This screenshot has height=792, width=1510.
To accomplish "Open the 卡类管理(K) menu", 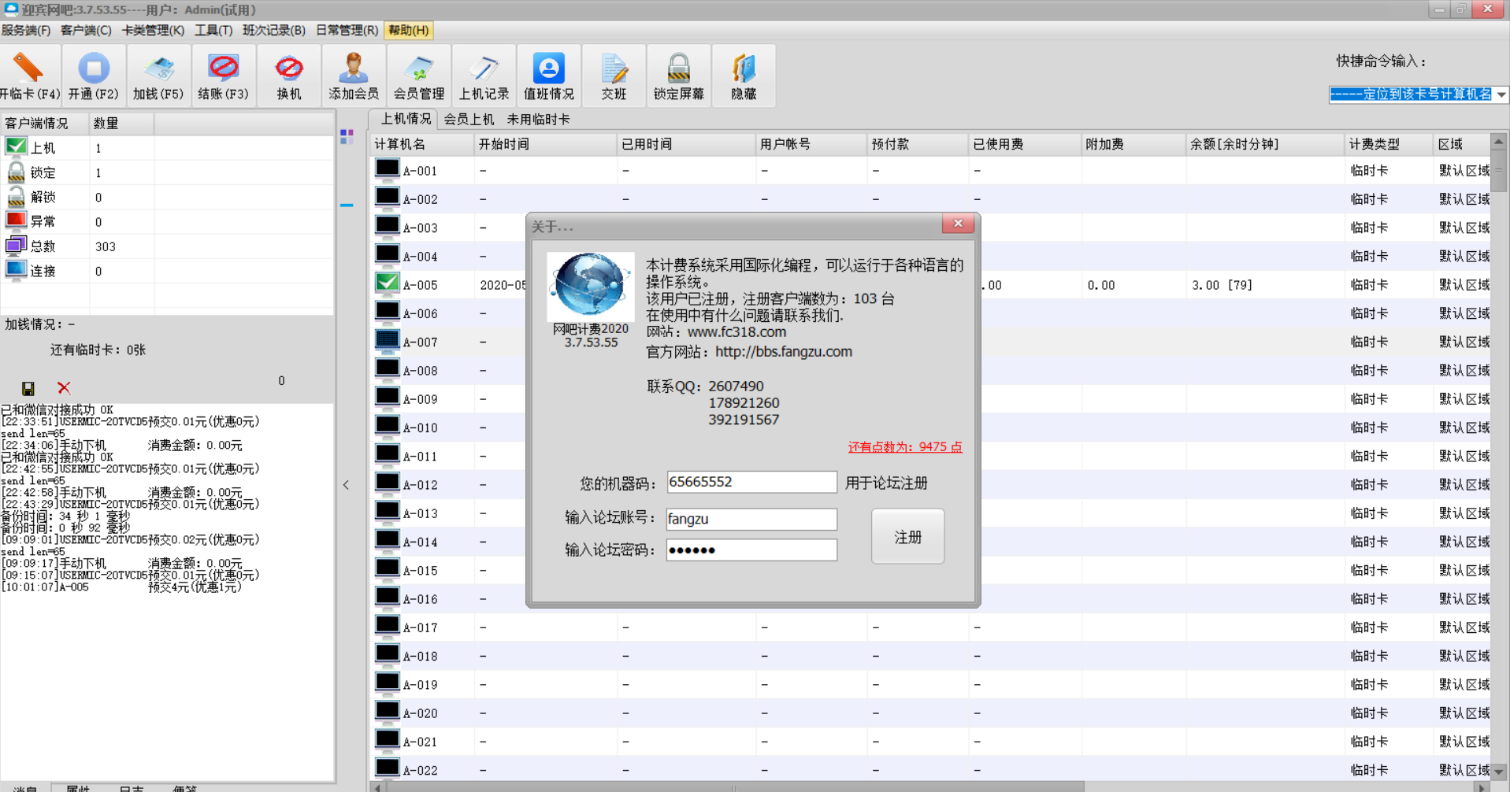I will (153, 30).
